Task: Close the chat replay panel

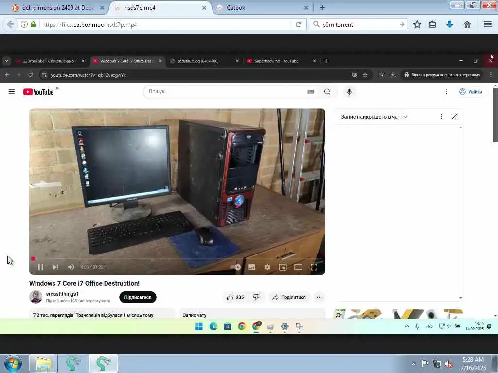Action: coord(454,117)
